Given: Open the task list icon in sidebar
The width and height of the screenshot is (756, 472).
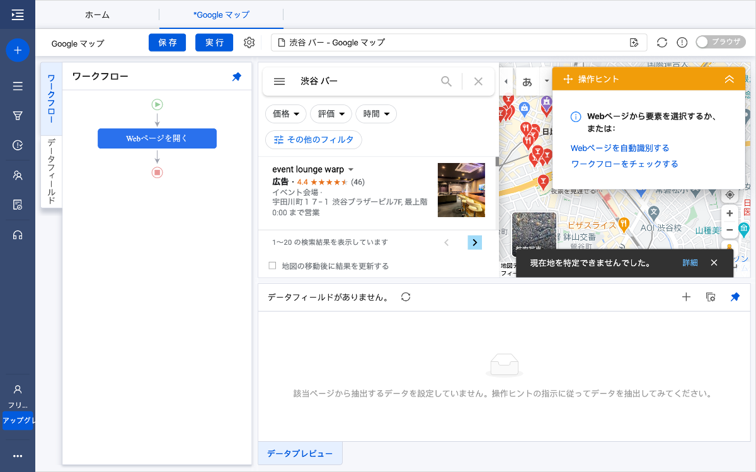Looking at the screenshot, I should pyautogui.click(x=18, y=86).
